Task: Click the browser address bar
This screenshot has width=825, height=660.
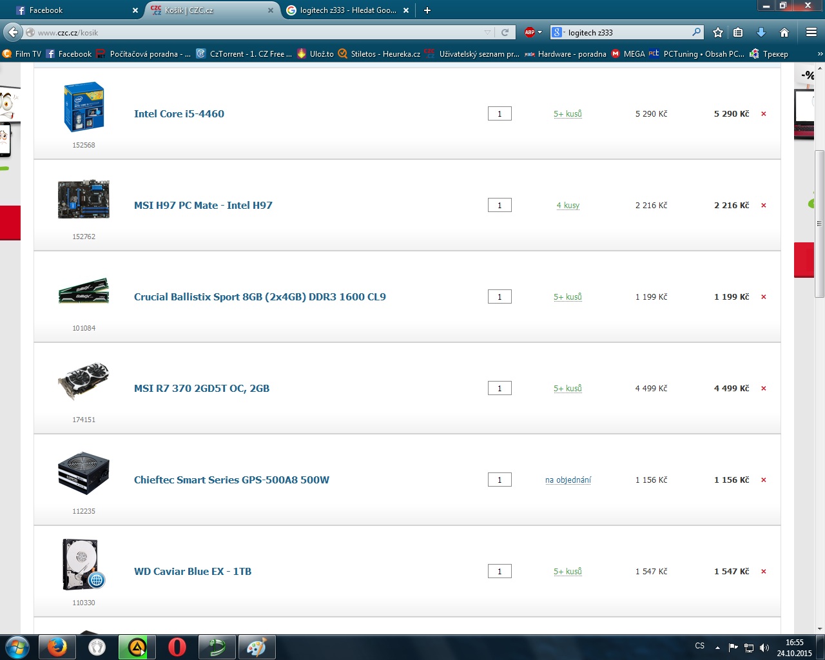Action: coord(258,32)
